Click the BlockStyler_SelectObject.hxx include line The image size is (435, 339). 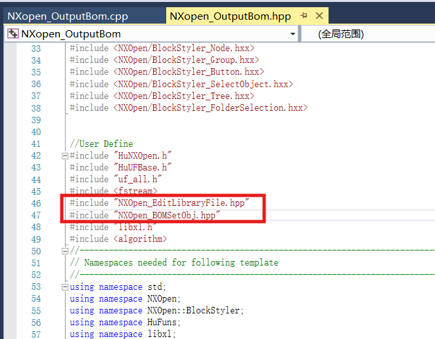[x=181, y=84]
